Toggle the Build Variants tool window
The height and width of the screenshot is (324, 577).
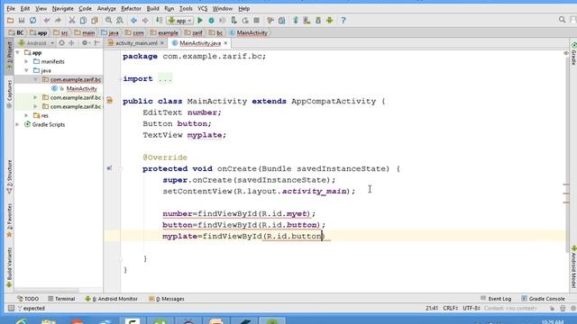coord(9,267)
